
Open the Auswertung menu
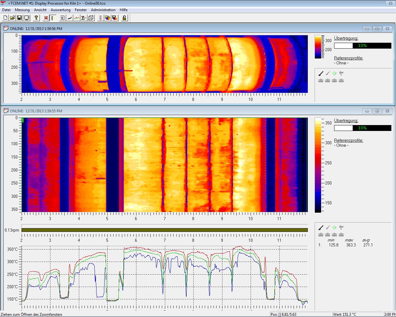click(x=61, y=10)
